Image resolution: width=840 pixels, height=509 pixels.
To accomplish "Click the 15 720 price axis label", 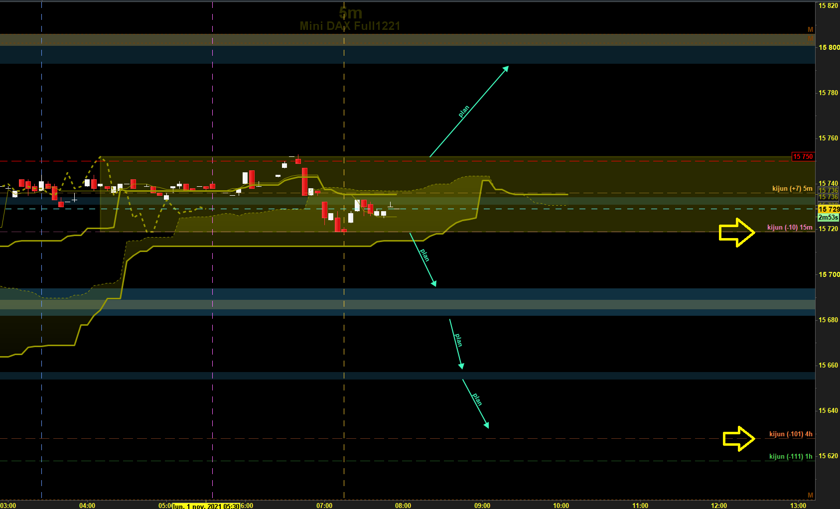I will pyautogui.click(x=829, y=229).
